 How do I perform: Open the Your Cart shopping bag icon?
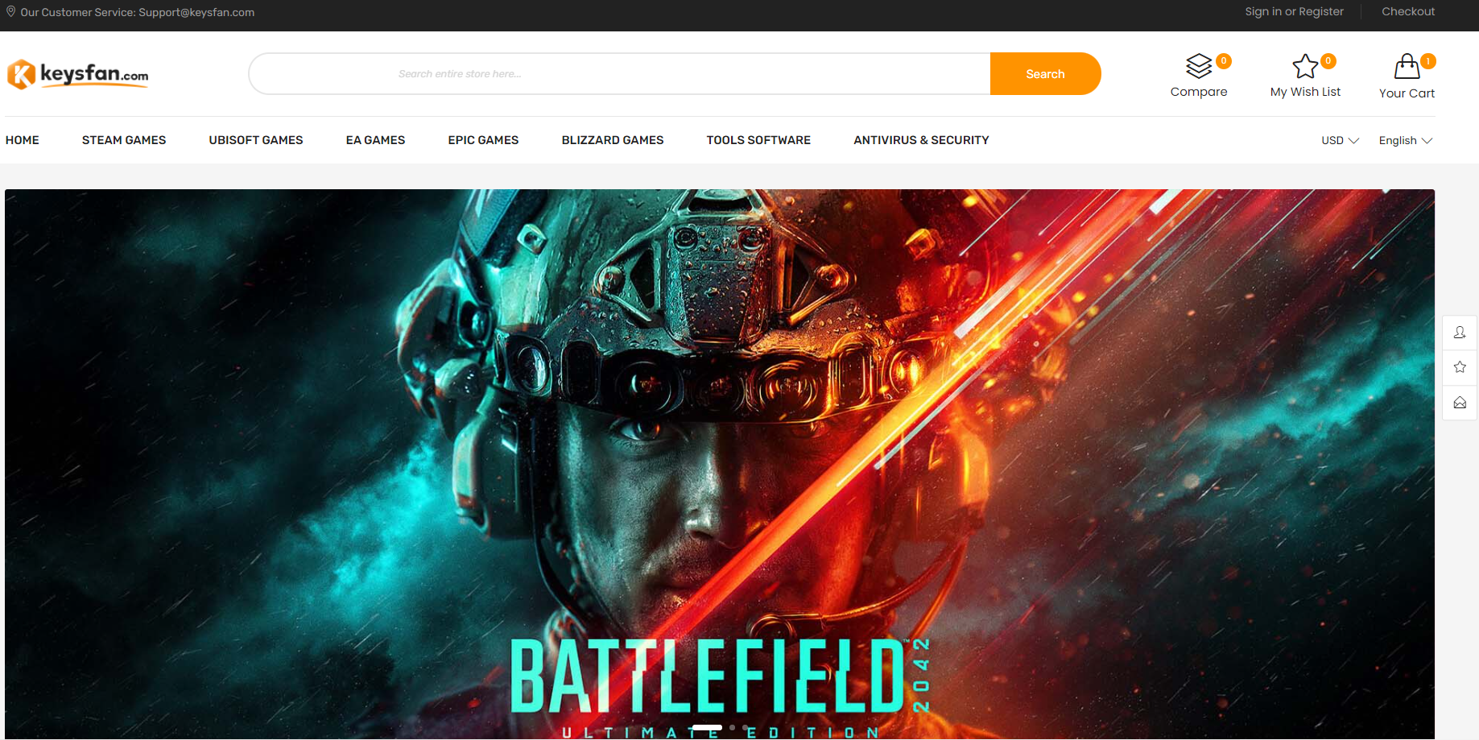[1407, 66]
